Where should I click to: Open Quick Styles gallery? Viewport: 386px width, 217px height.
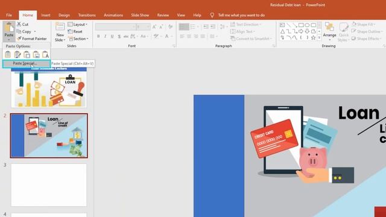coord(343,32)
